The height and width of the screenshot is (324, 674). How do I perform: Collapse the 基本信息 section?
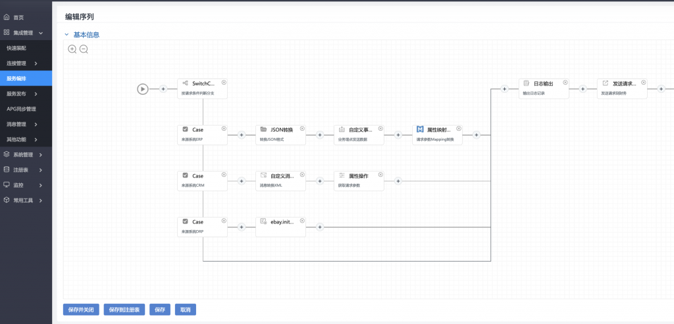pos(66,35)
